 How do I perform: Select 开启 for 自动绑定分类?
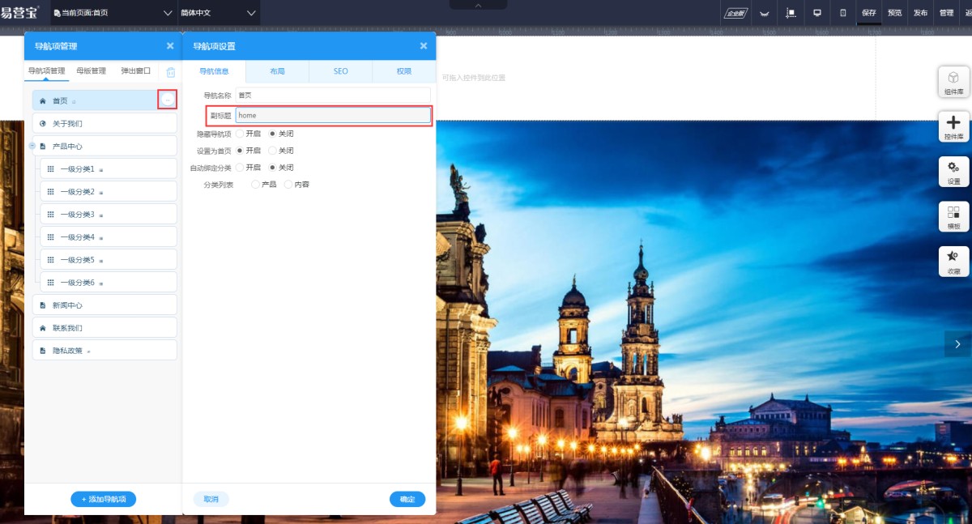240,168
